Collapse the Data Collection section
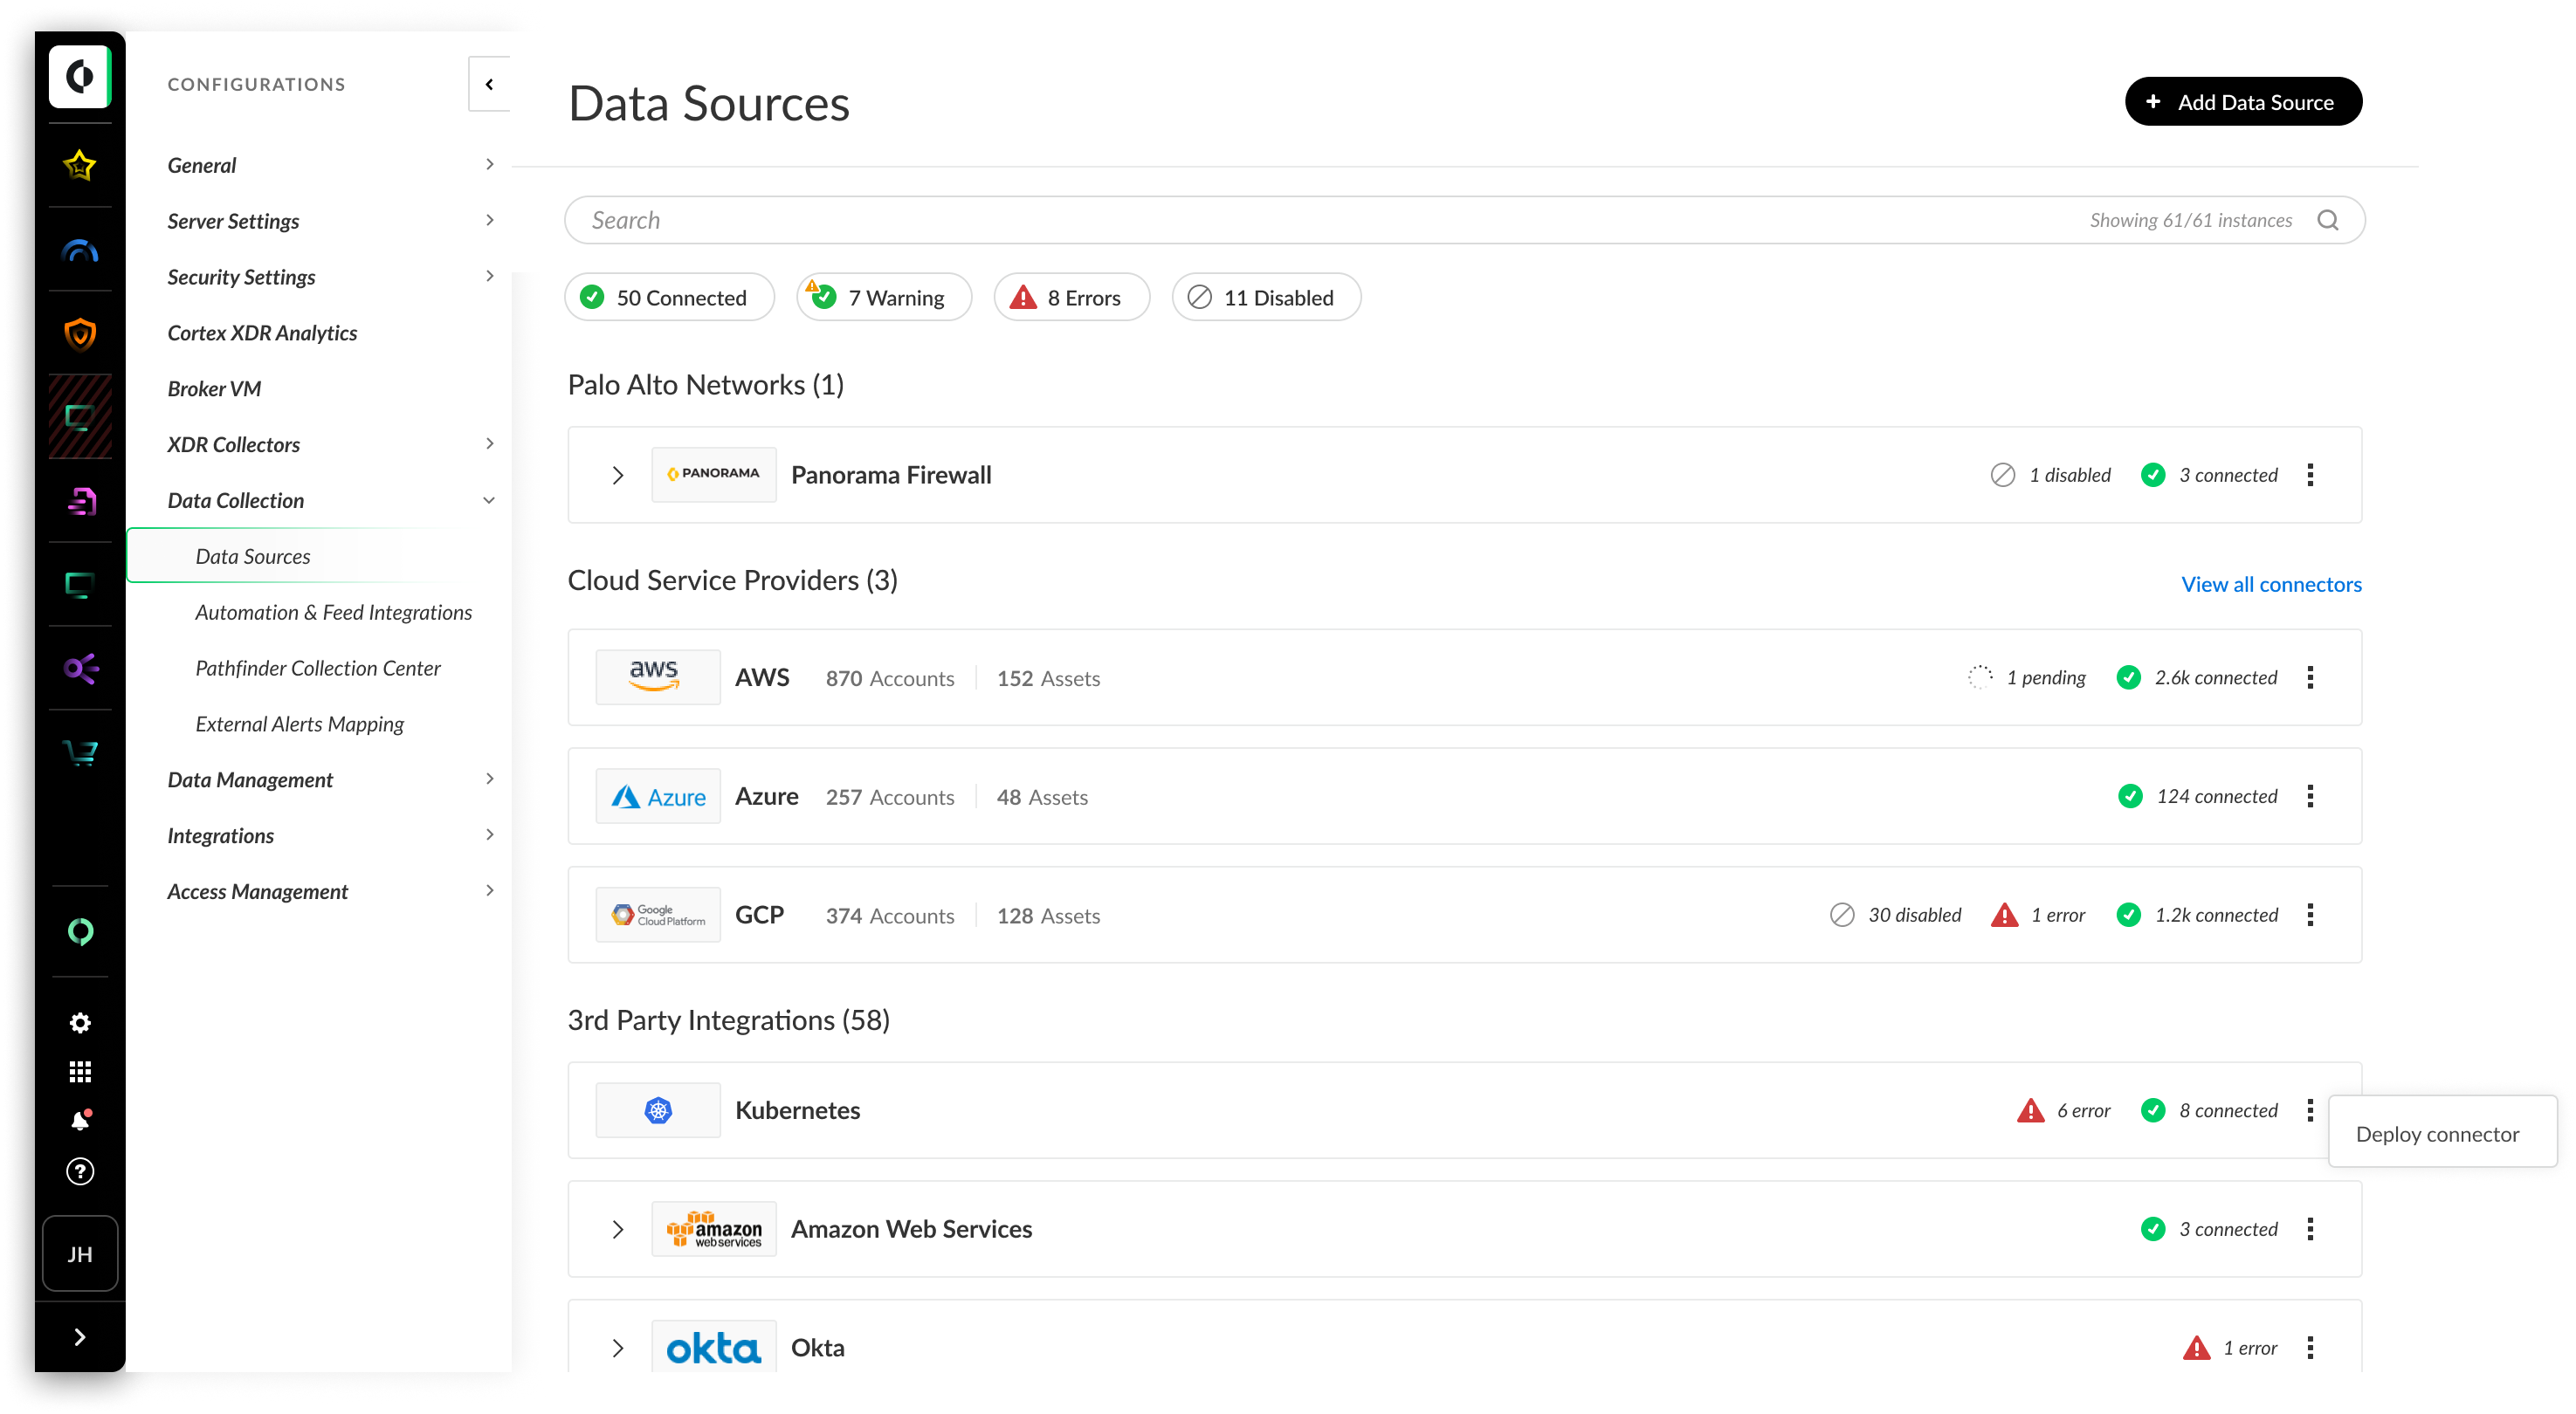 488,499
